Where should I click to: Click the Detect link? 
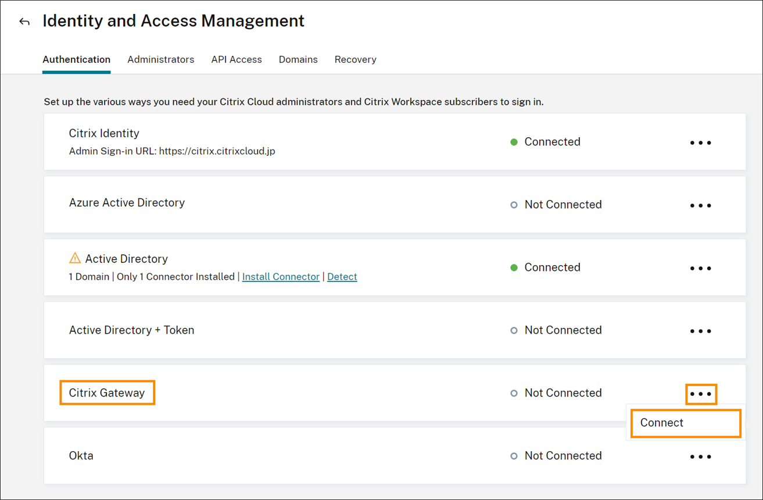pyautogui.click(x=342, y=277)
